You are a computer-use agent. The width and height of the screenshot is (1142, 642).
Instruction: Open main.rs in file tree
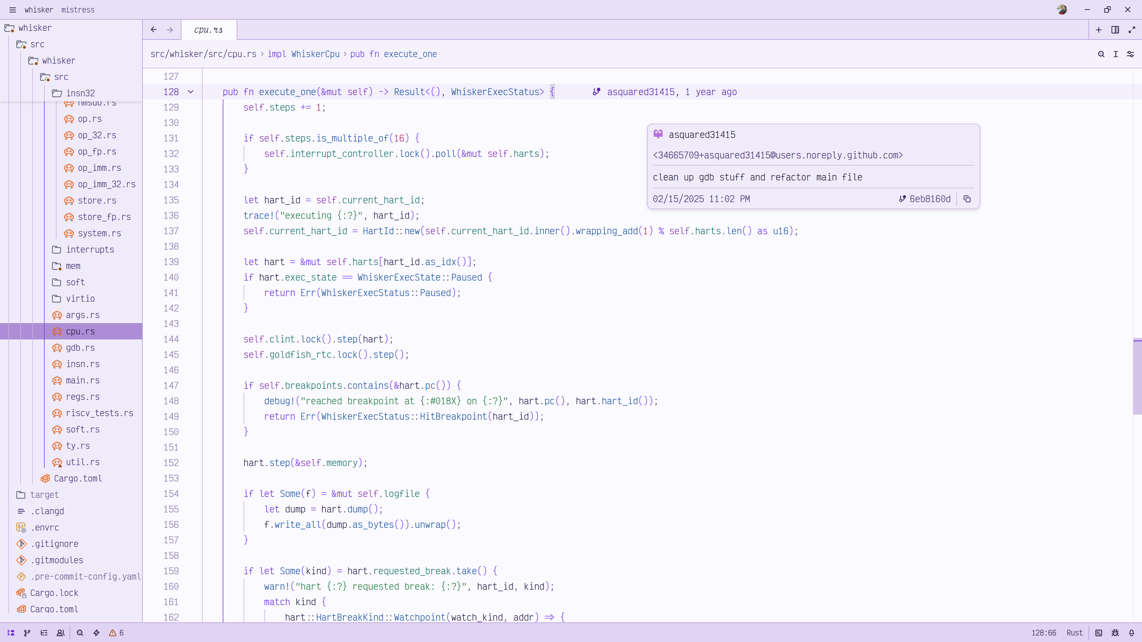pos(71,380)
